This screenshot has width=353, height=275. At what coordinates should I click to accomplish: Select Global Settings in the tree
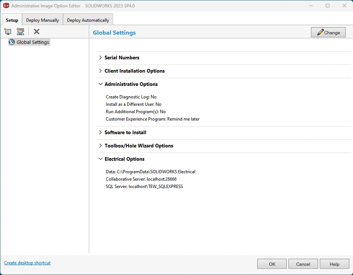tap(32, 42)
